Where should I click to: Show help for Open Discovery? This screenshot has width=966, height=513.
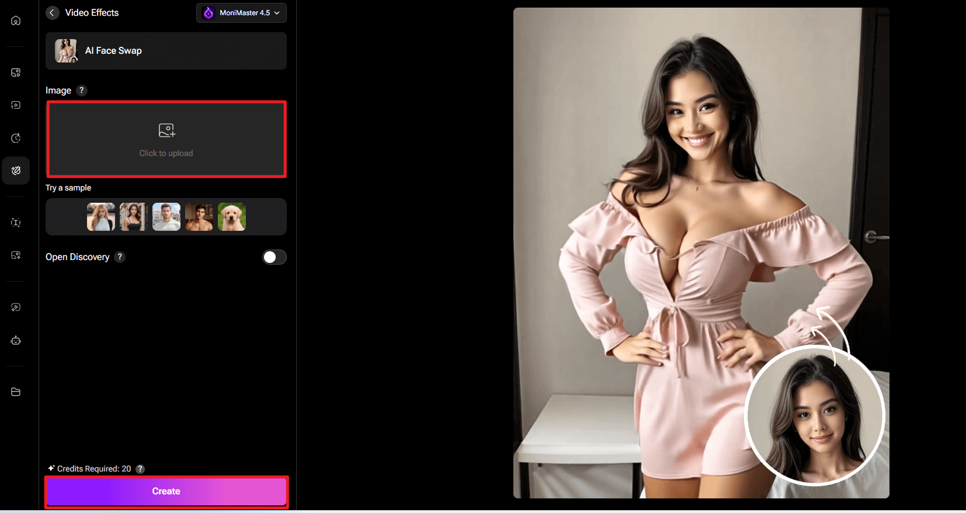click(120, 256)
